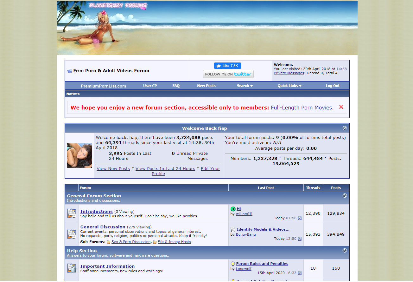Open williamIII's profile link
Viewport: 413px width, 282px height.
point(244,214)
